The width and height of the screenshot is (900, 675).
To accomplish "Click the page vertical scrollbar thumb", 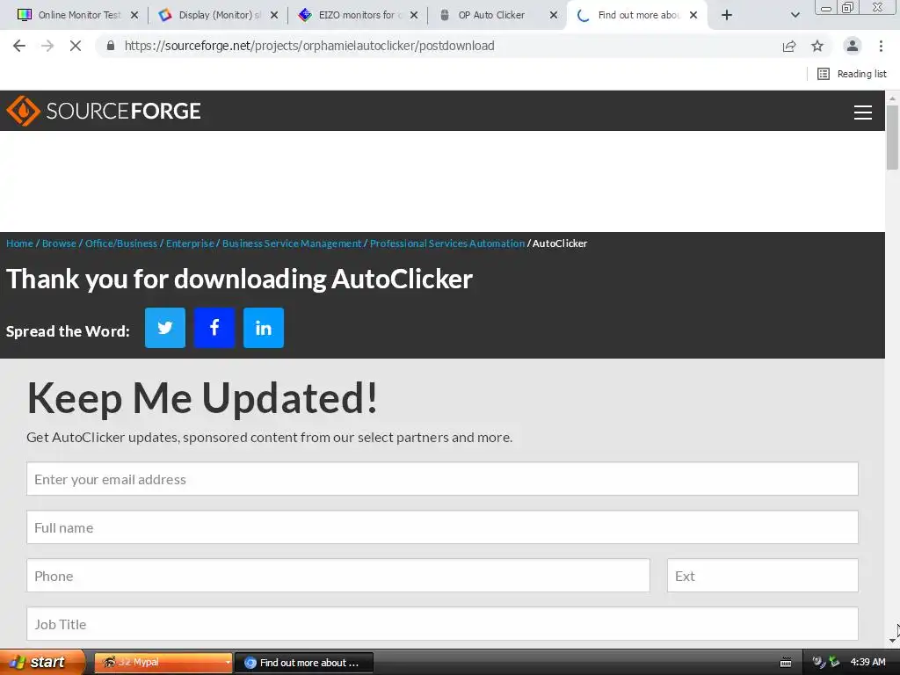I will tap(892, 138).
